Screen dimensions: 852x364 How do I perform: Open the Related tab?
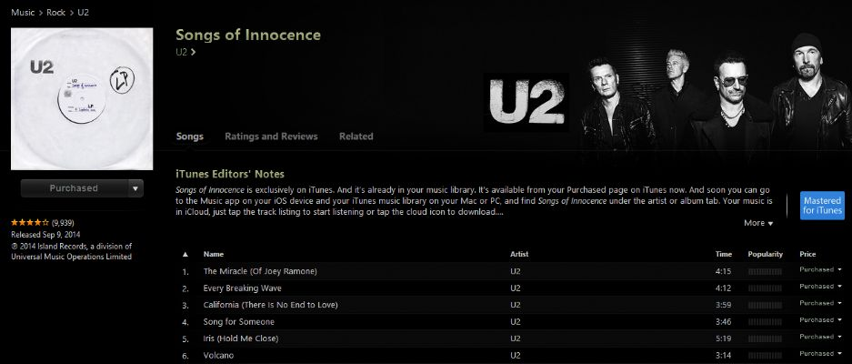click(x=356, y=136)
